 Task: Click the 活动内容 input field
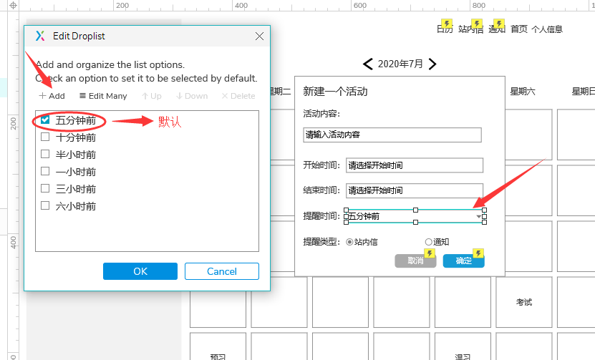pyautogui.click(x=392, y=135)
